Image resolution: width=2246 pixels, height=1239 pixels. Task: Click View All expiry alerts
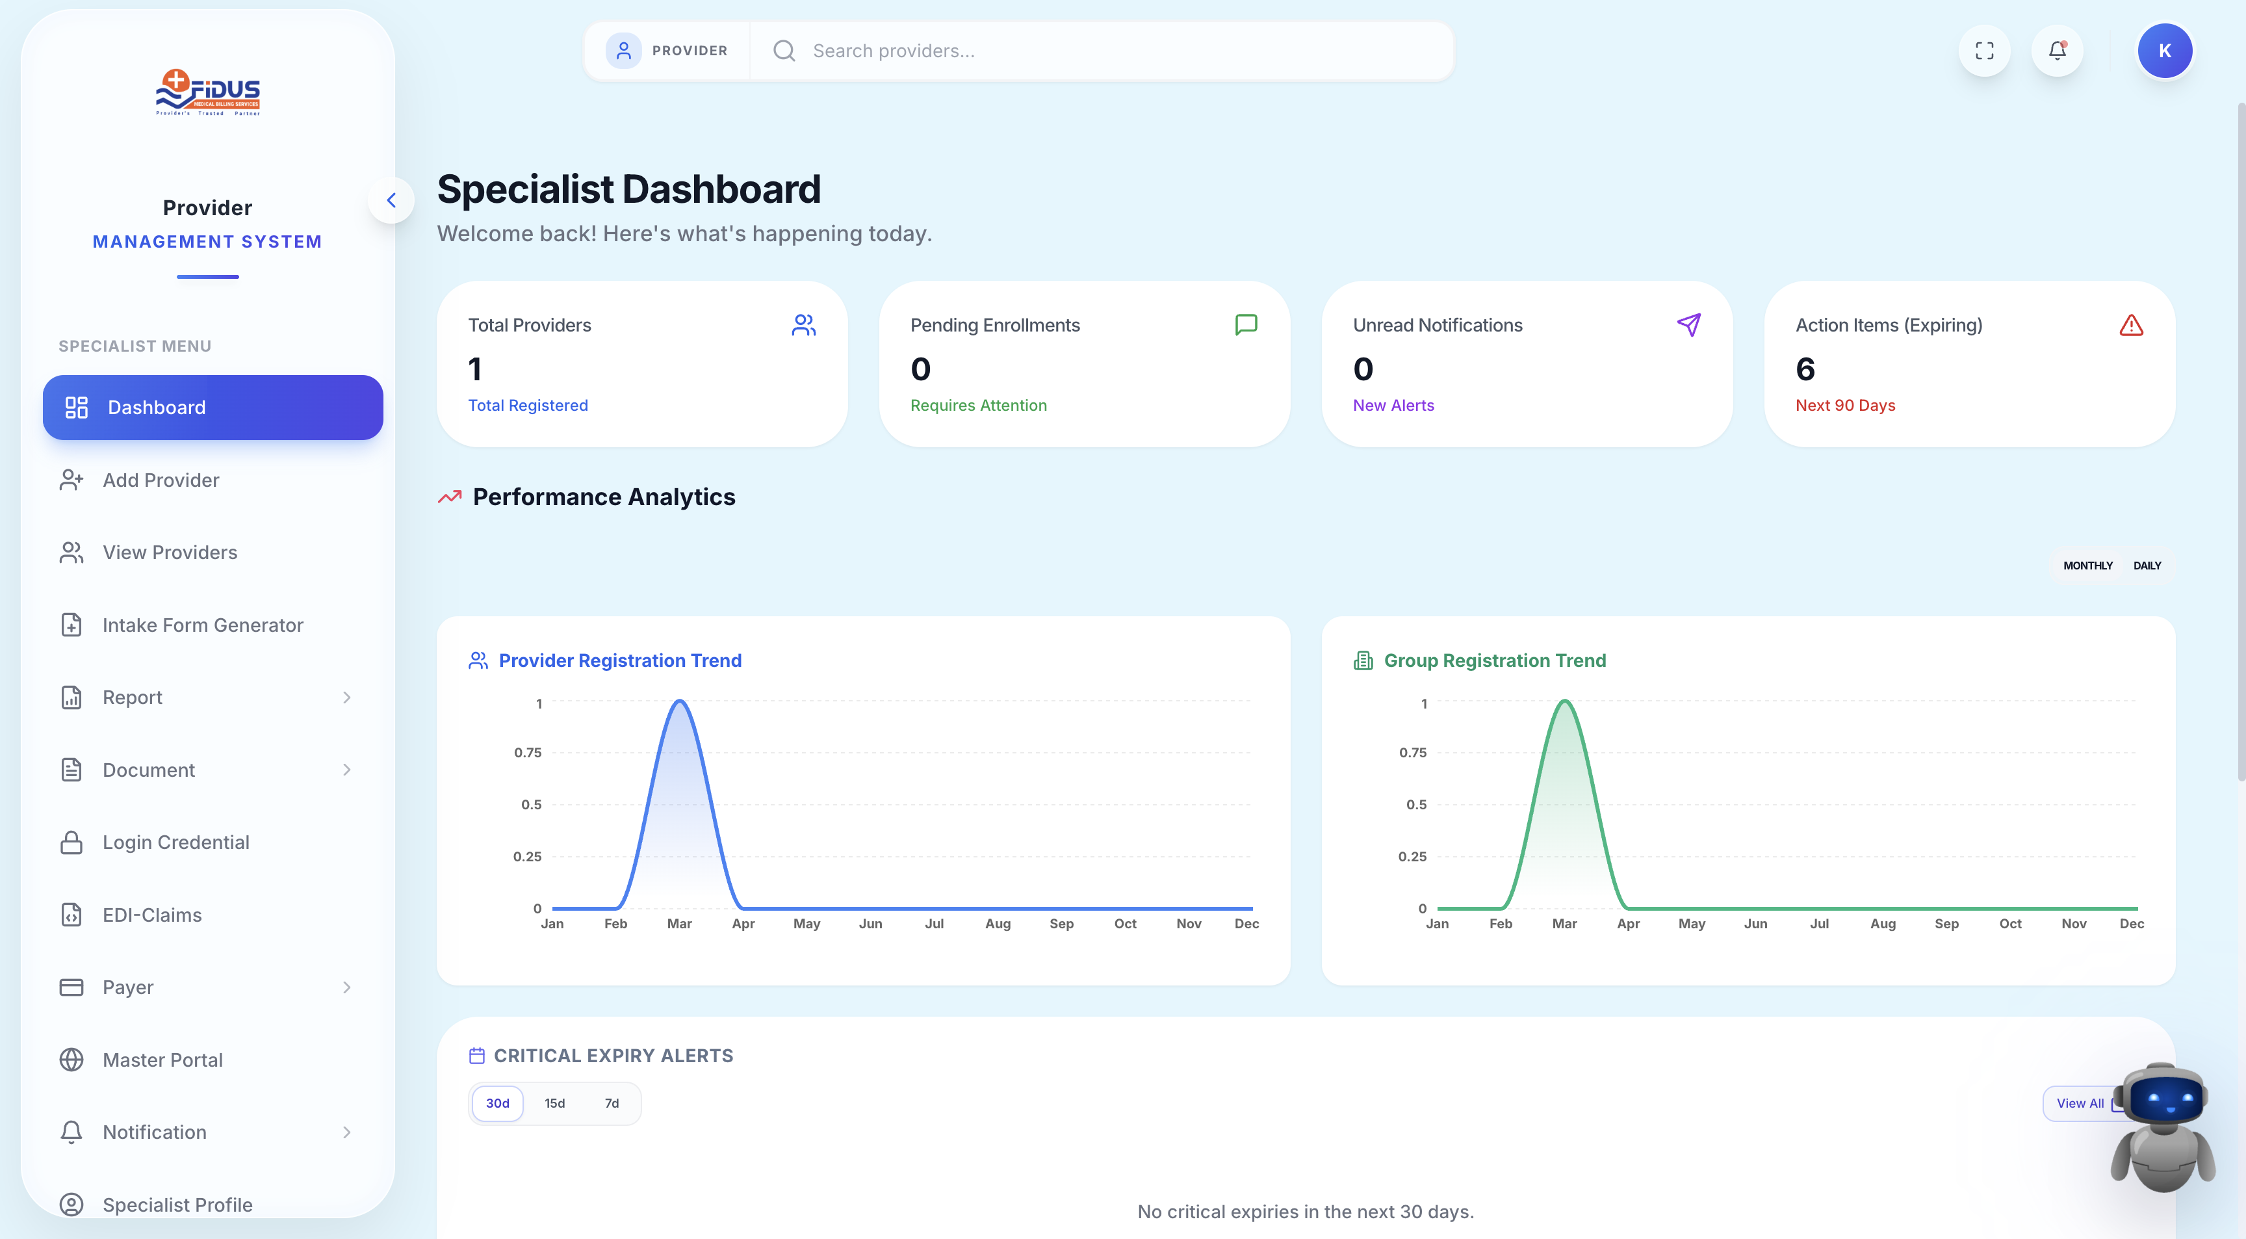pyautogui.click(x=2080, y=1103)
